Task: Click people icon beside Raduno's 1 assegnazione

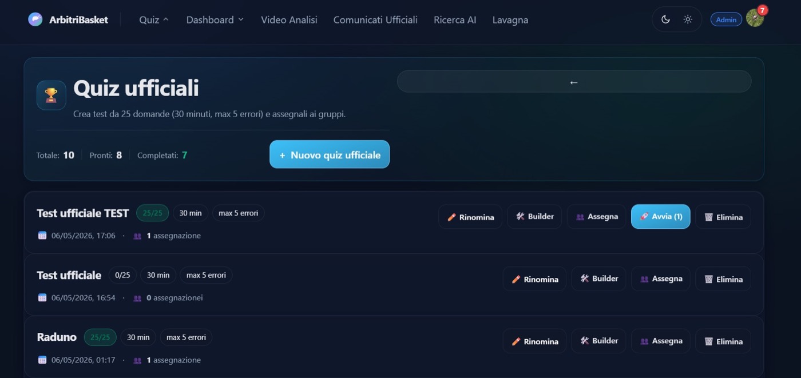Action: click(137, 360)
